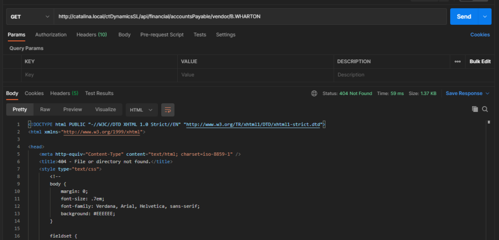
Task: Click the network globe icon near Status
Action: [x=314, y=93]
